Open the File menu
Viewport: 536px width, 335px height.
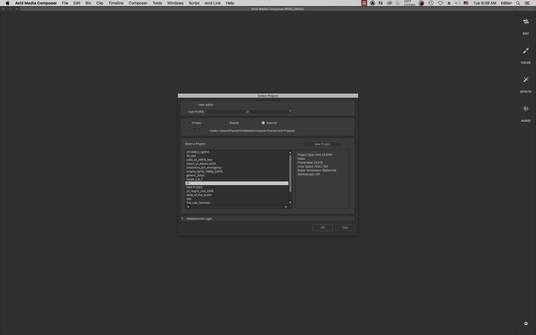click(x=65, y=3)
